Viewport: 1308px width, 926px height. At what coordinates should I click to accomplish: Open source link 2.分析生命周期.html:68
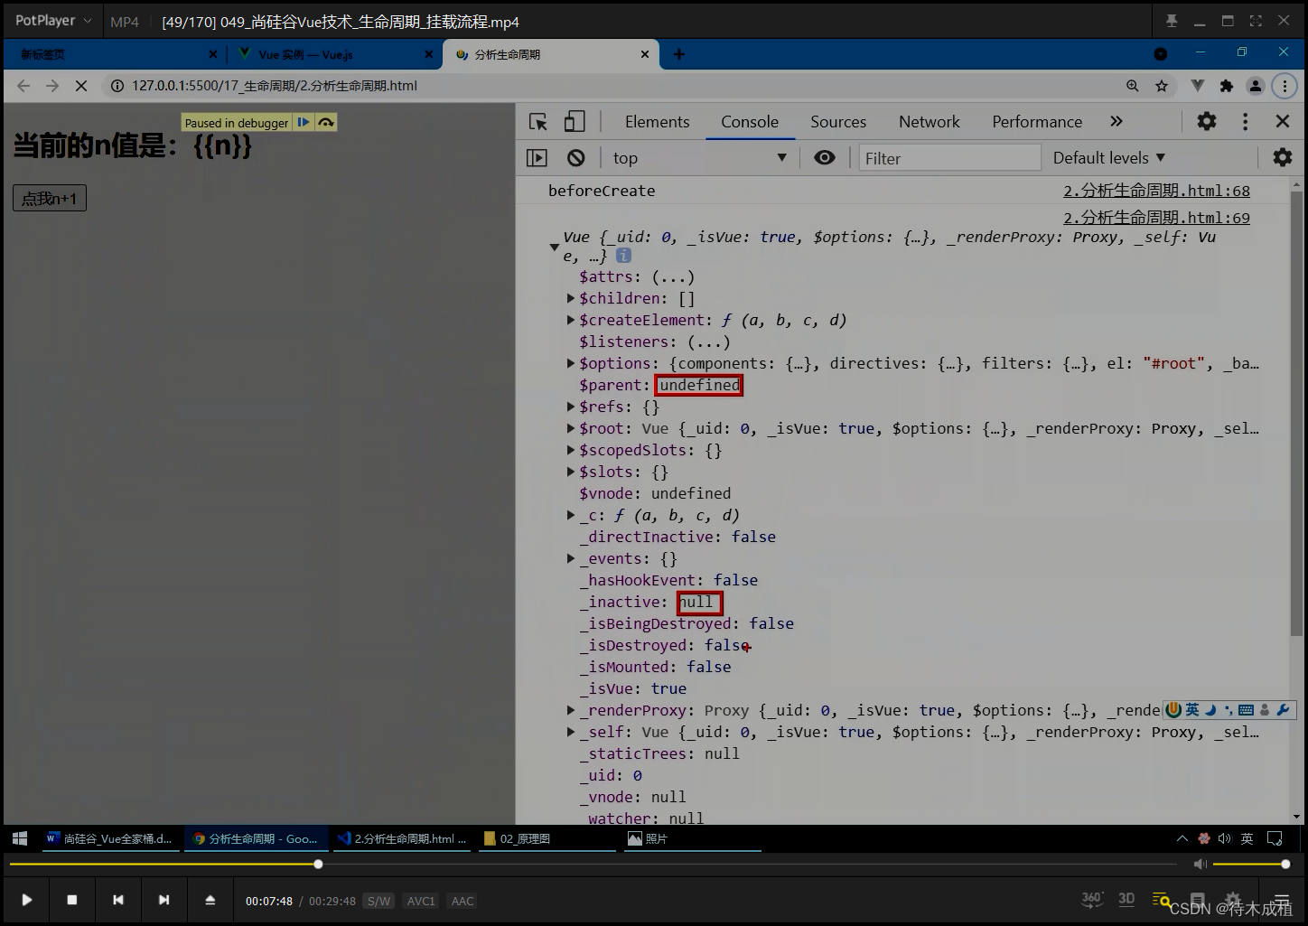[1156, 191]
